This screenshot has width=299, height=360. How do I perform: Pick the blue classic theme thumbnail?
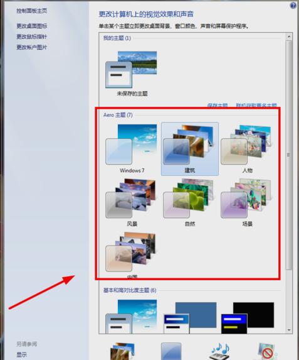coord(190,317)
